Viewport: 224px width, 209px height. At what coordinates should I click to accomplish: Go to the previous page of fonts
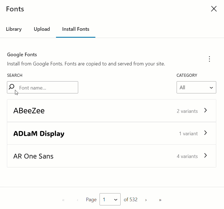77,200
